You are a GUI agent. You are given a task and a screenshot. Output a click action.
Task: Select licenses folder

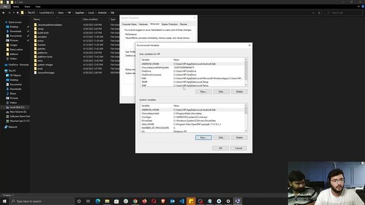click(42, 44)
